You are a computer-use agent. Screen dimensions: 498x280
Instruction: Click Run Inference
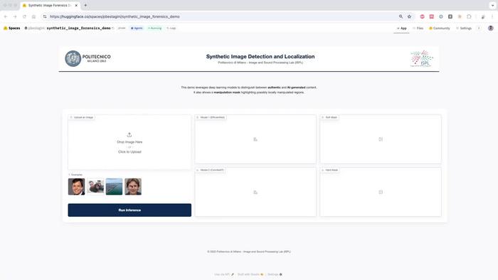pos(129,210)
